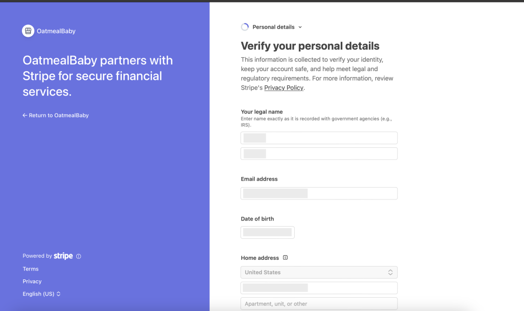Click the Return to OatmealBaby link
This screenshot has height=311, width=524.
click(x=55, y=115)
